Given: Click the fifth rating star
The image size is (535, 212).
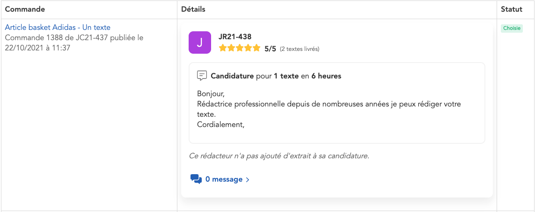Looking at the screenshot, I should (x=256, y=48).
